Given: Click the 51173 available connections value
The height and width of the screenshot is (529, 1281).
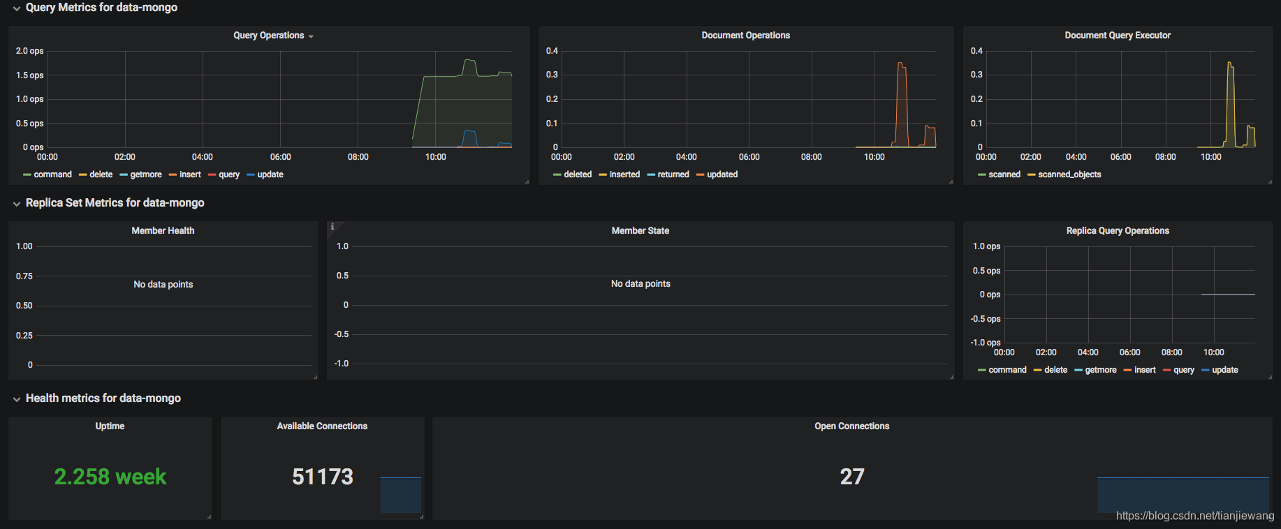Looking at the screenshot, I should [323, 477].
